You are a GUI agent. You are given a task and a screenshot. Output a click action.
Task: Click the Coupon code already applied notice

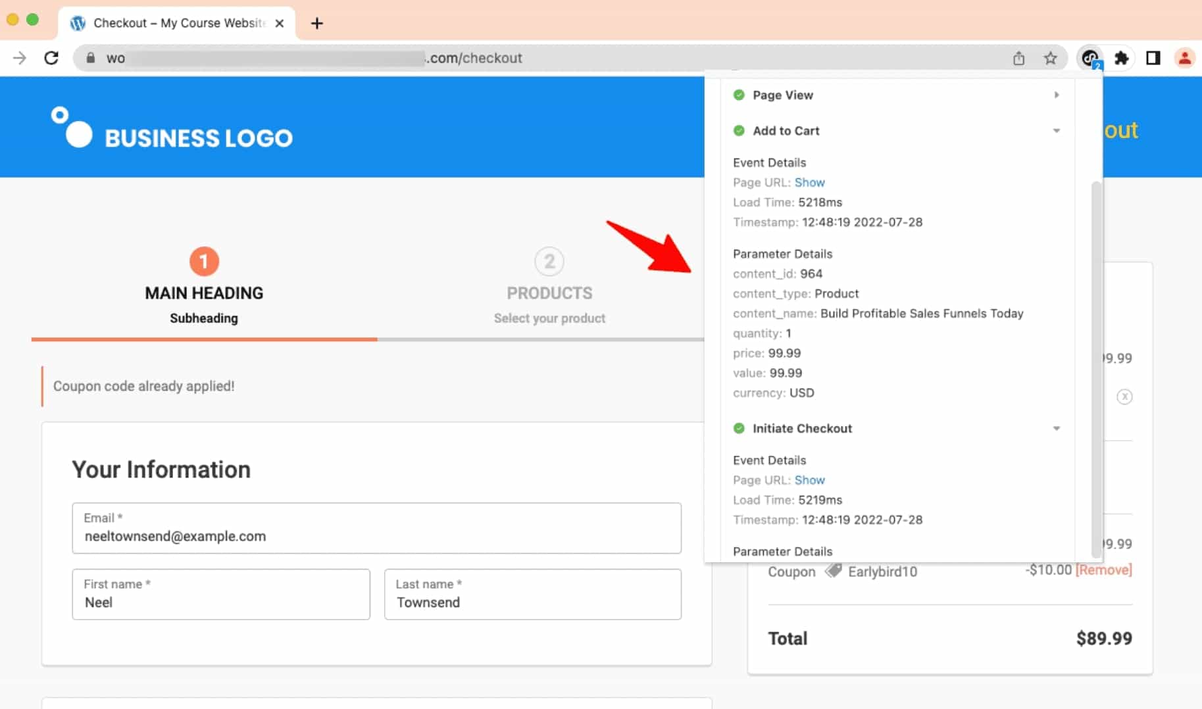[143, 386]
